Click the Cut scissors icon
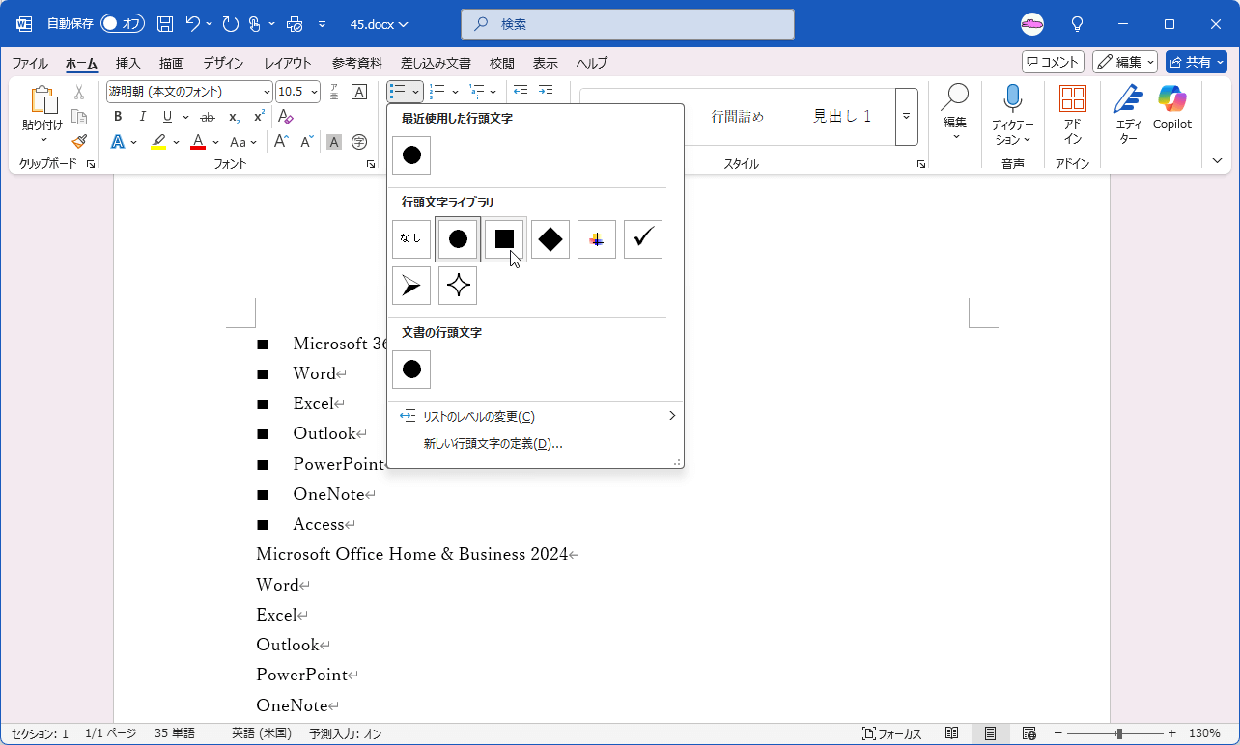Viewport: 1240px width, 745px height. point(79,92)
